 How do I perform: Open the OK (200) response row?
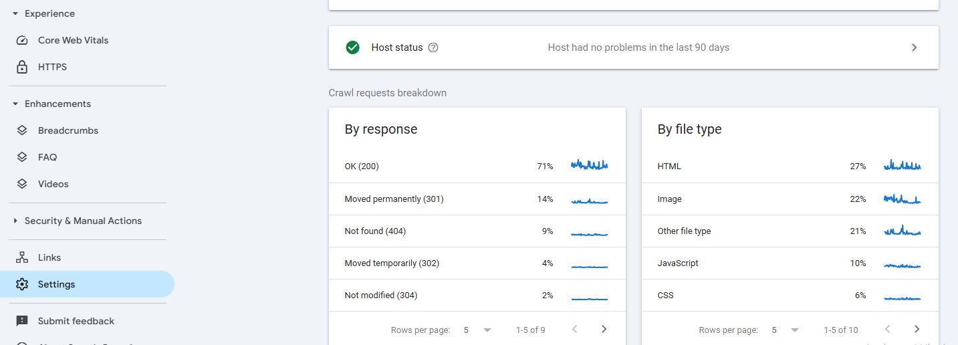tap(477, 166)
